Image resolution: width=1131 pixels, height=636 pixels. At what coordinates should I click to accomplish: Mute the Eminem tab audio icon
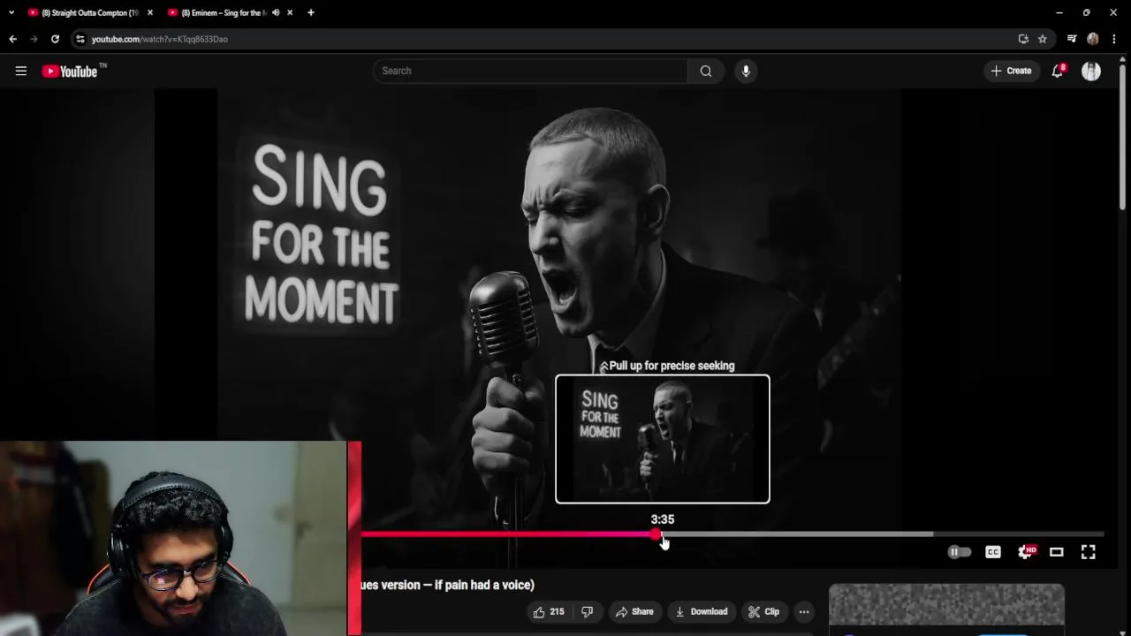click(x=276, y=12)
